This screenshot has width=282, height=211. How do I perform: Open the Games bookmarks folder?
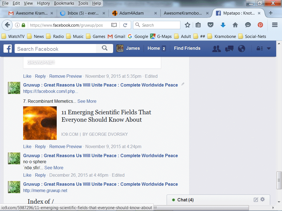(x=96, y=37)
